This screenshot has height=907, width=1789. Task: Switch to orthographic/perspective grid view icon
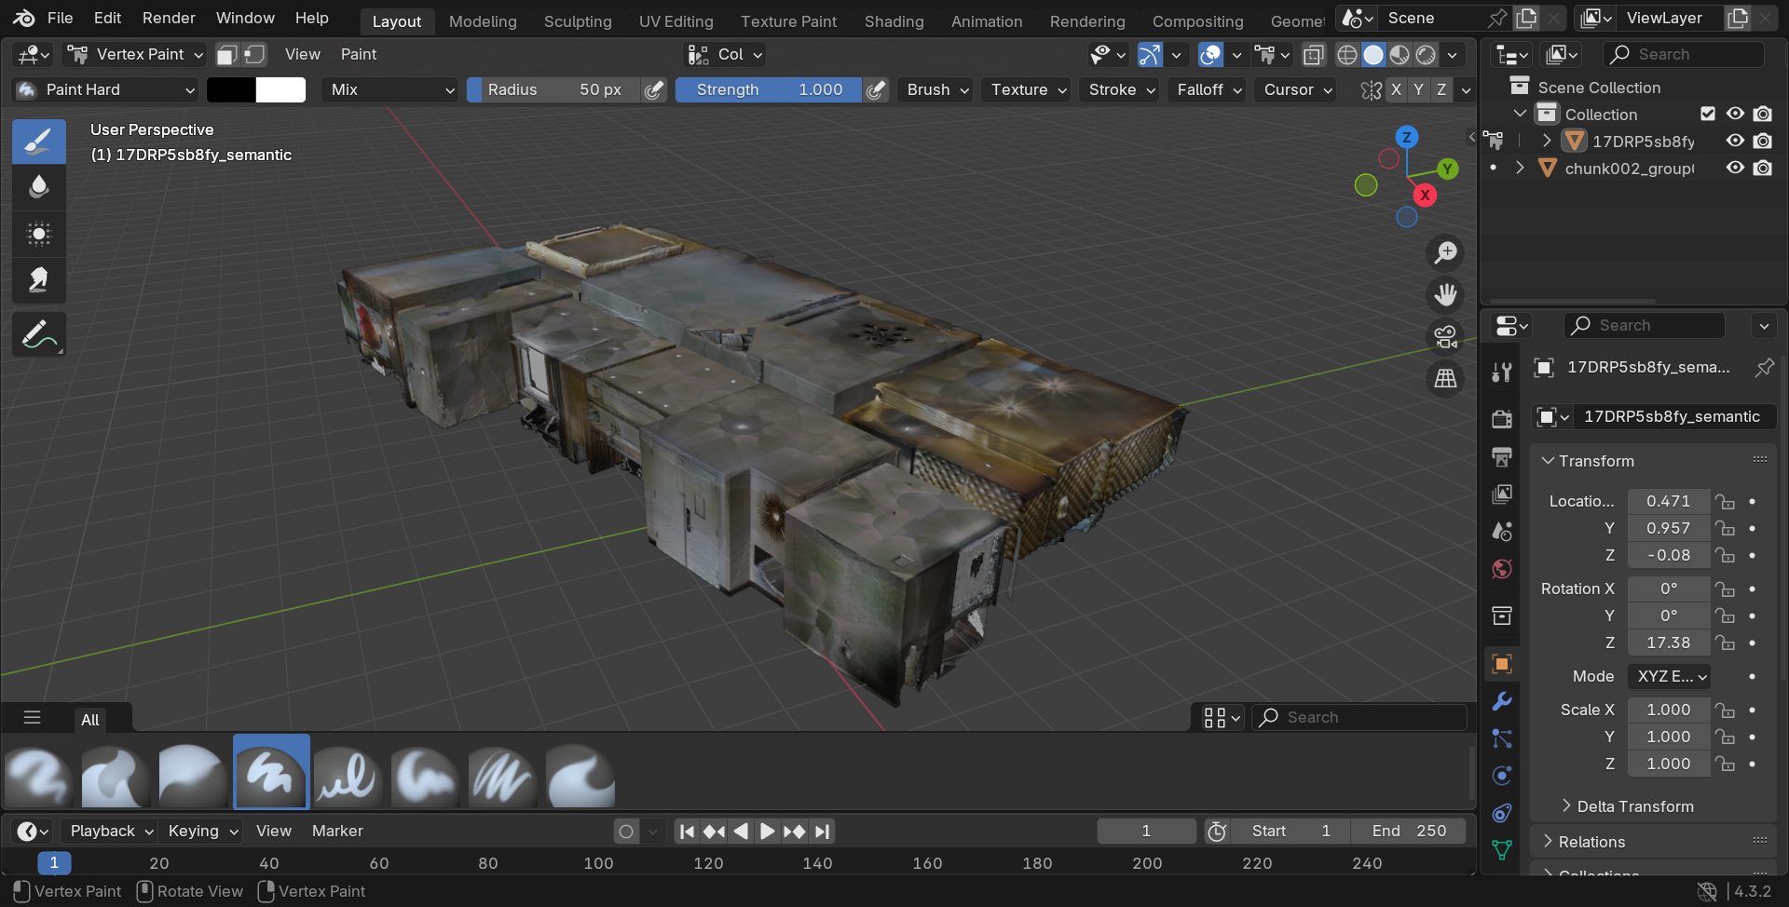pos(1445,378)
